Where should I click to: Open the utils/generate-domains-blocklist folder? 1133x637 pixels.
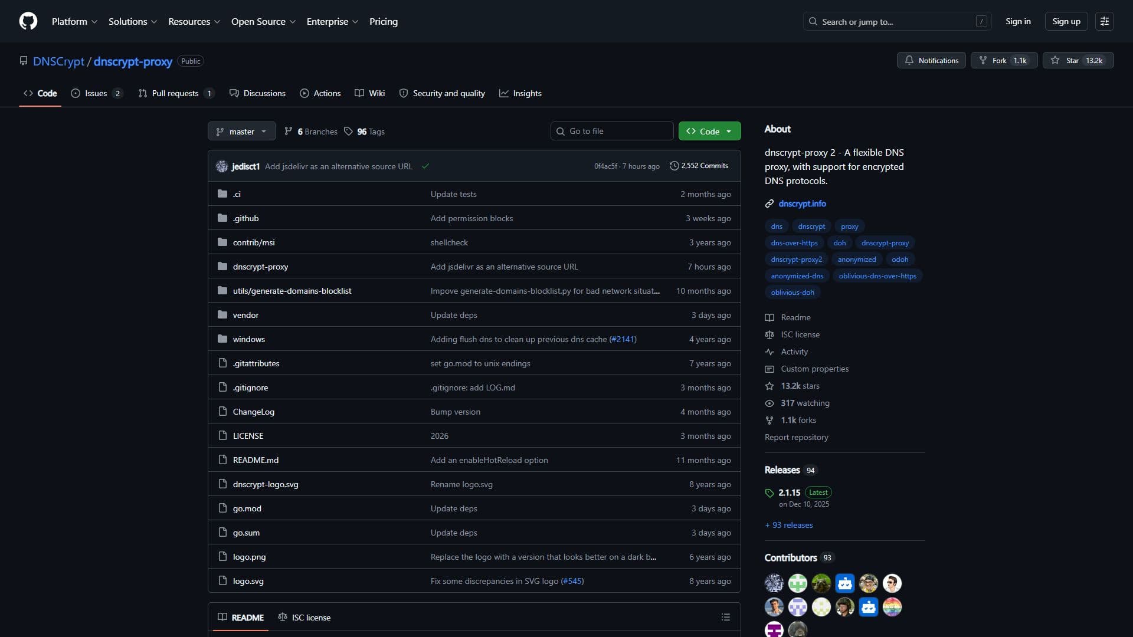(292, 291)
